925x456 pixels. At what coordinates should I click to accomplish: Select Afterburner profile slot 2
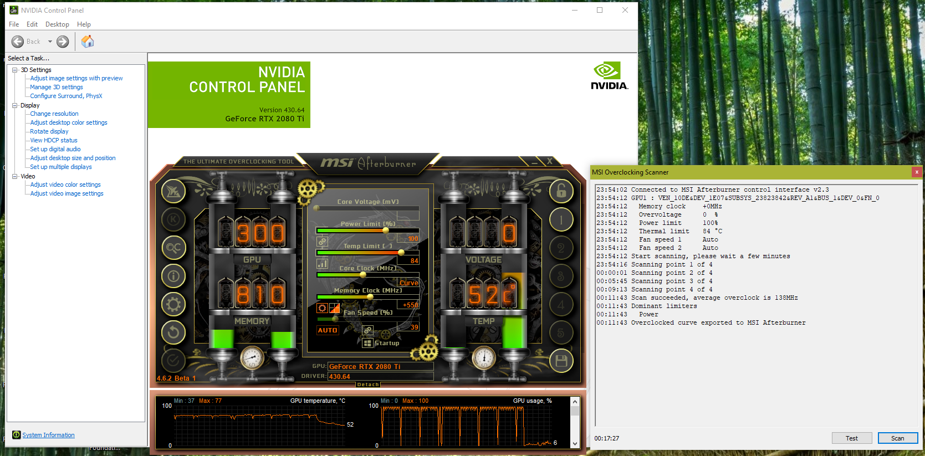[x=561, y=248]
